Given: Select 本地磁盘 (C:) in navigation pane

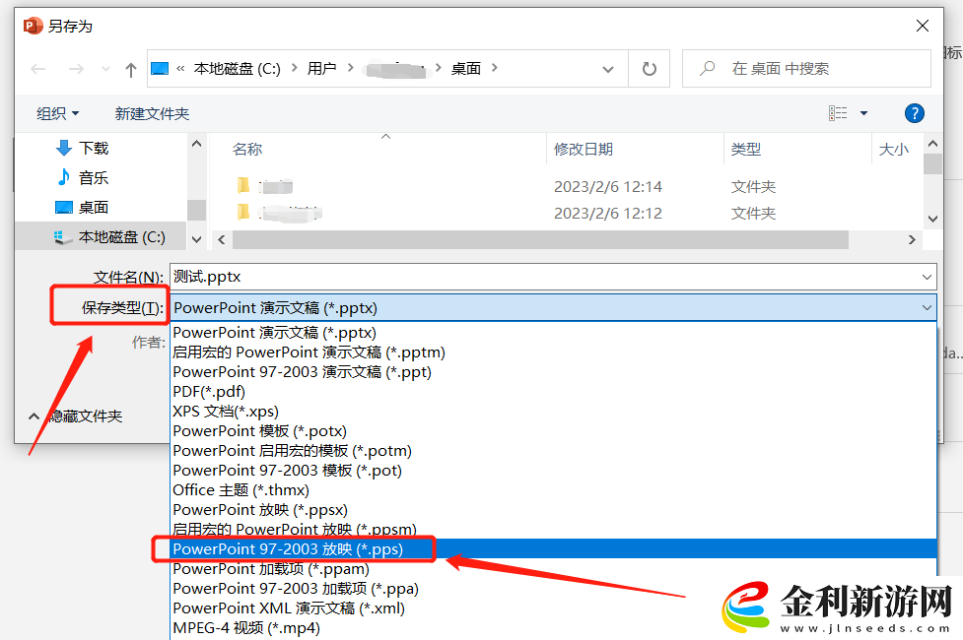Looking at the screenshot, I should (109, 237).
